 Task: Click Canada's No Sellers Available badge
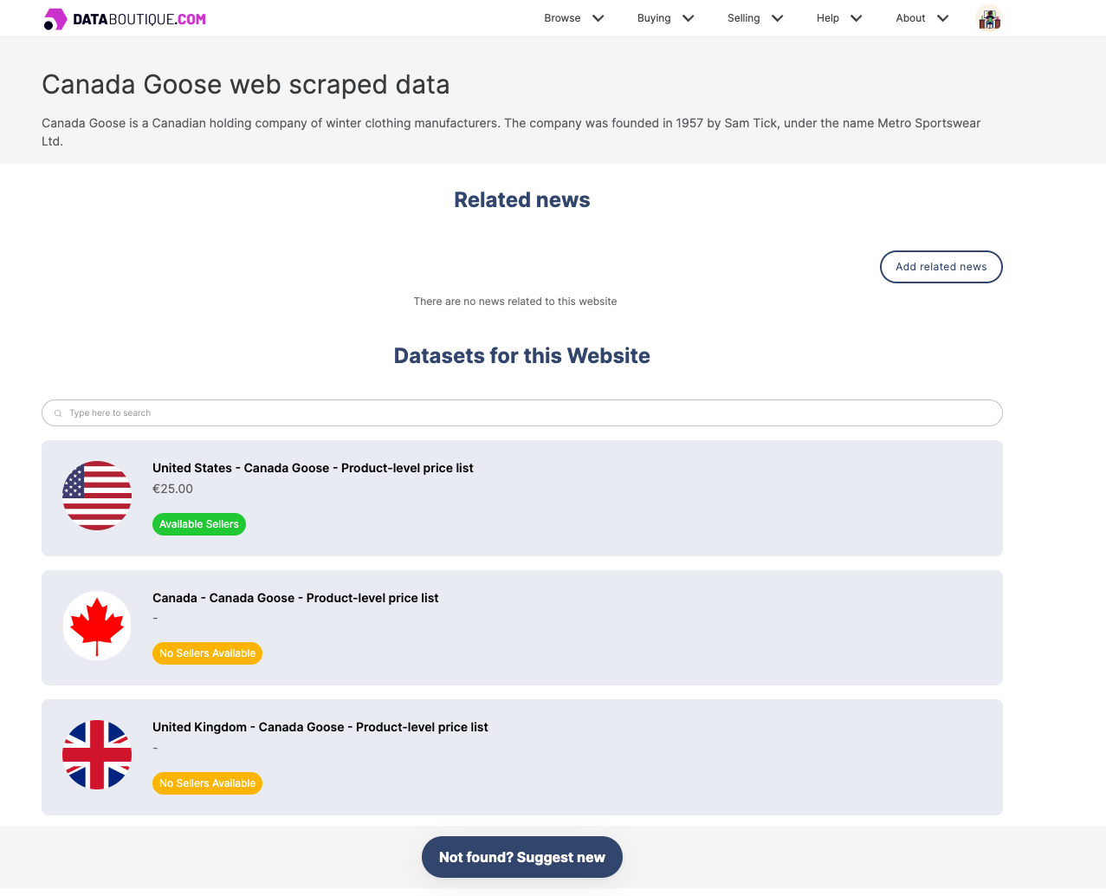[207, 653]
